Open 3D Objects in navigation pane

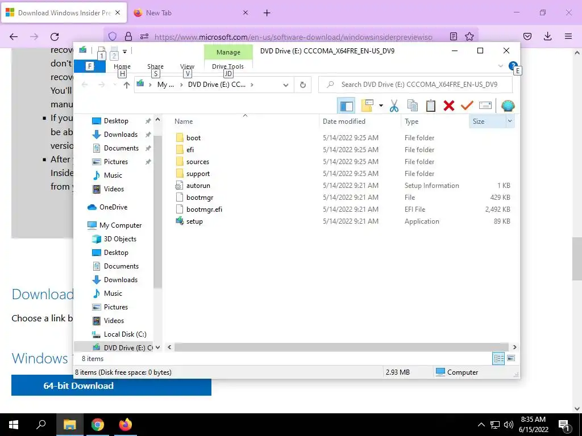(120, 239)
